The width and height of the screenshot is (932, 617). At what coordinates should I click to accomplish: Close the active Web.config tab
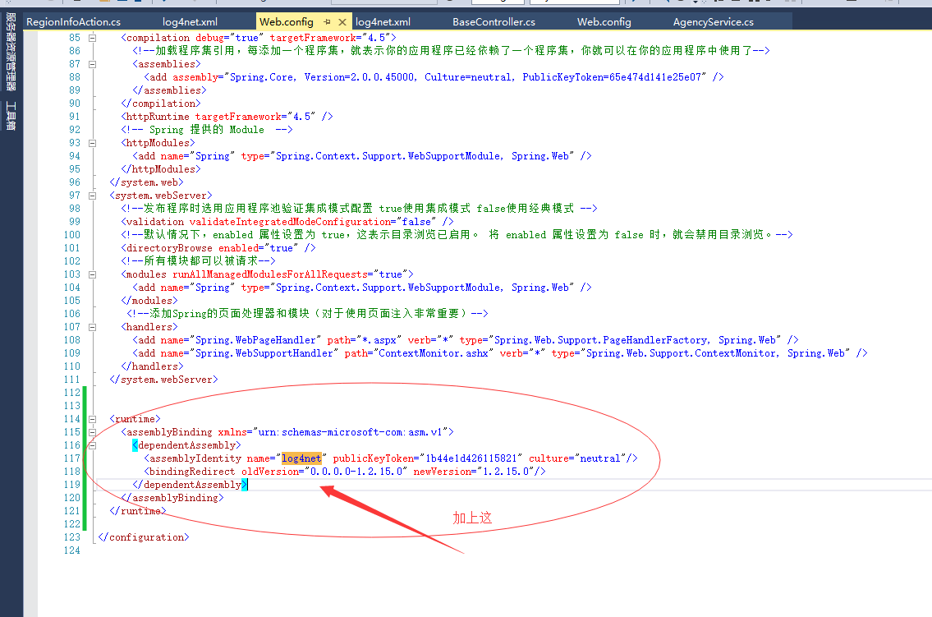pyautogui.click(x=342, y=22)
